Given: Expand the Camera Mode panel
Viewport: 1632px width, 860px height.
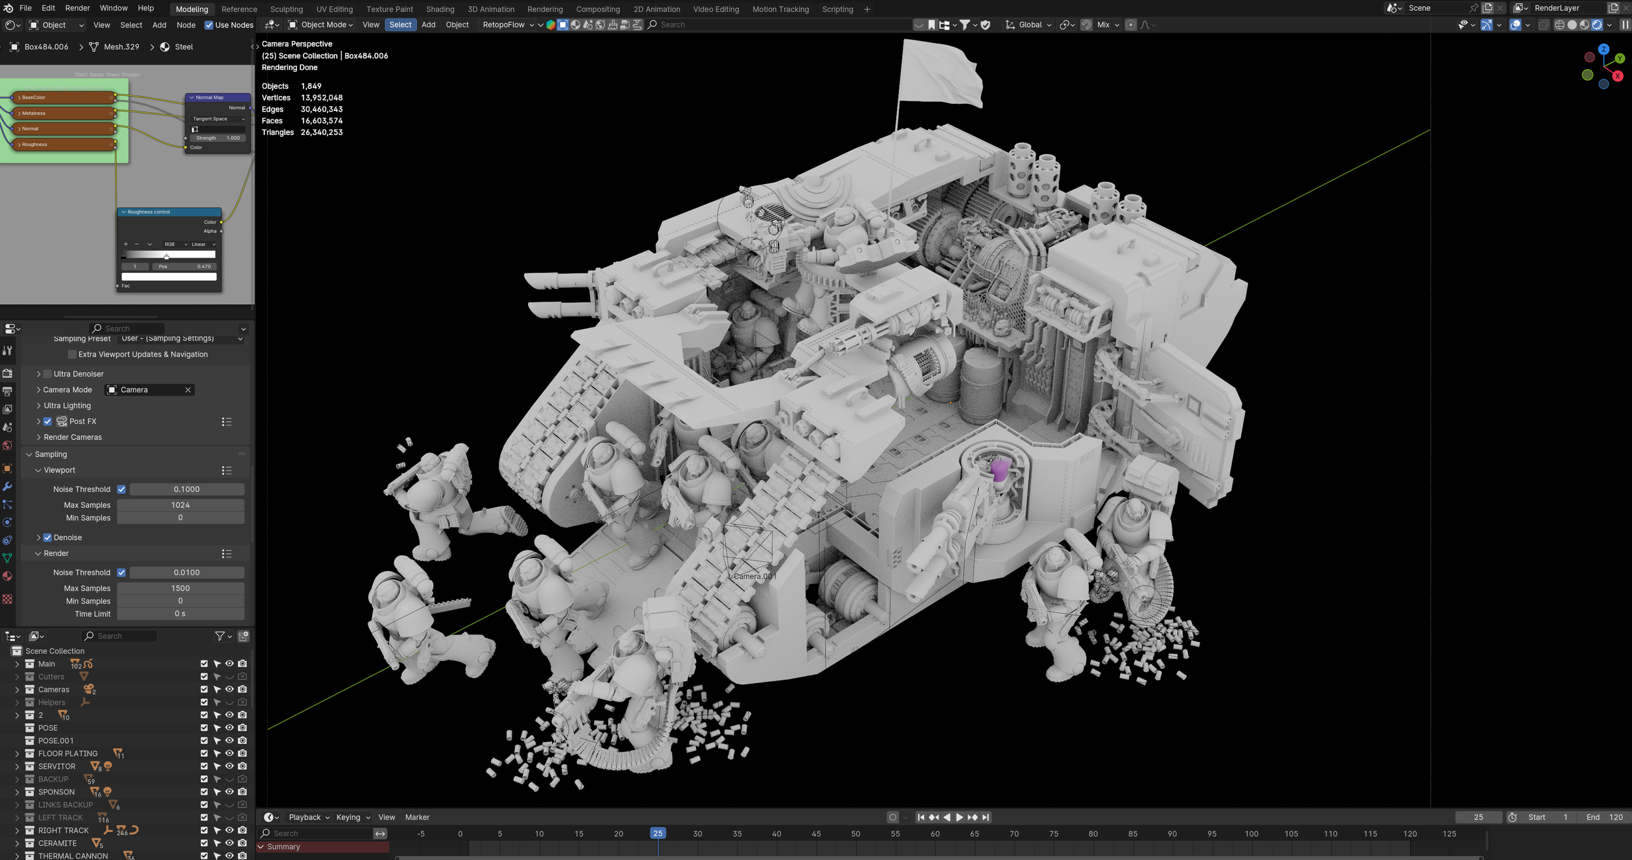Looking at the screenshot, I should click(39, 390).
